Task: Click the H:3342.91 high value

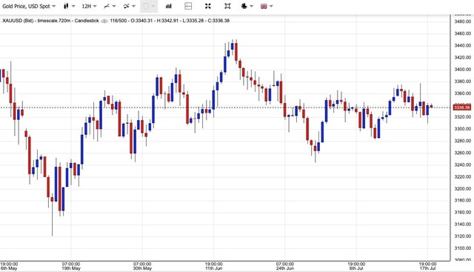Action: point(167,21)
